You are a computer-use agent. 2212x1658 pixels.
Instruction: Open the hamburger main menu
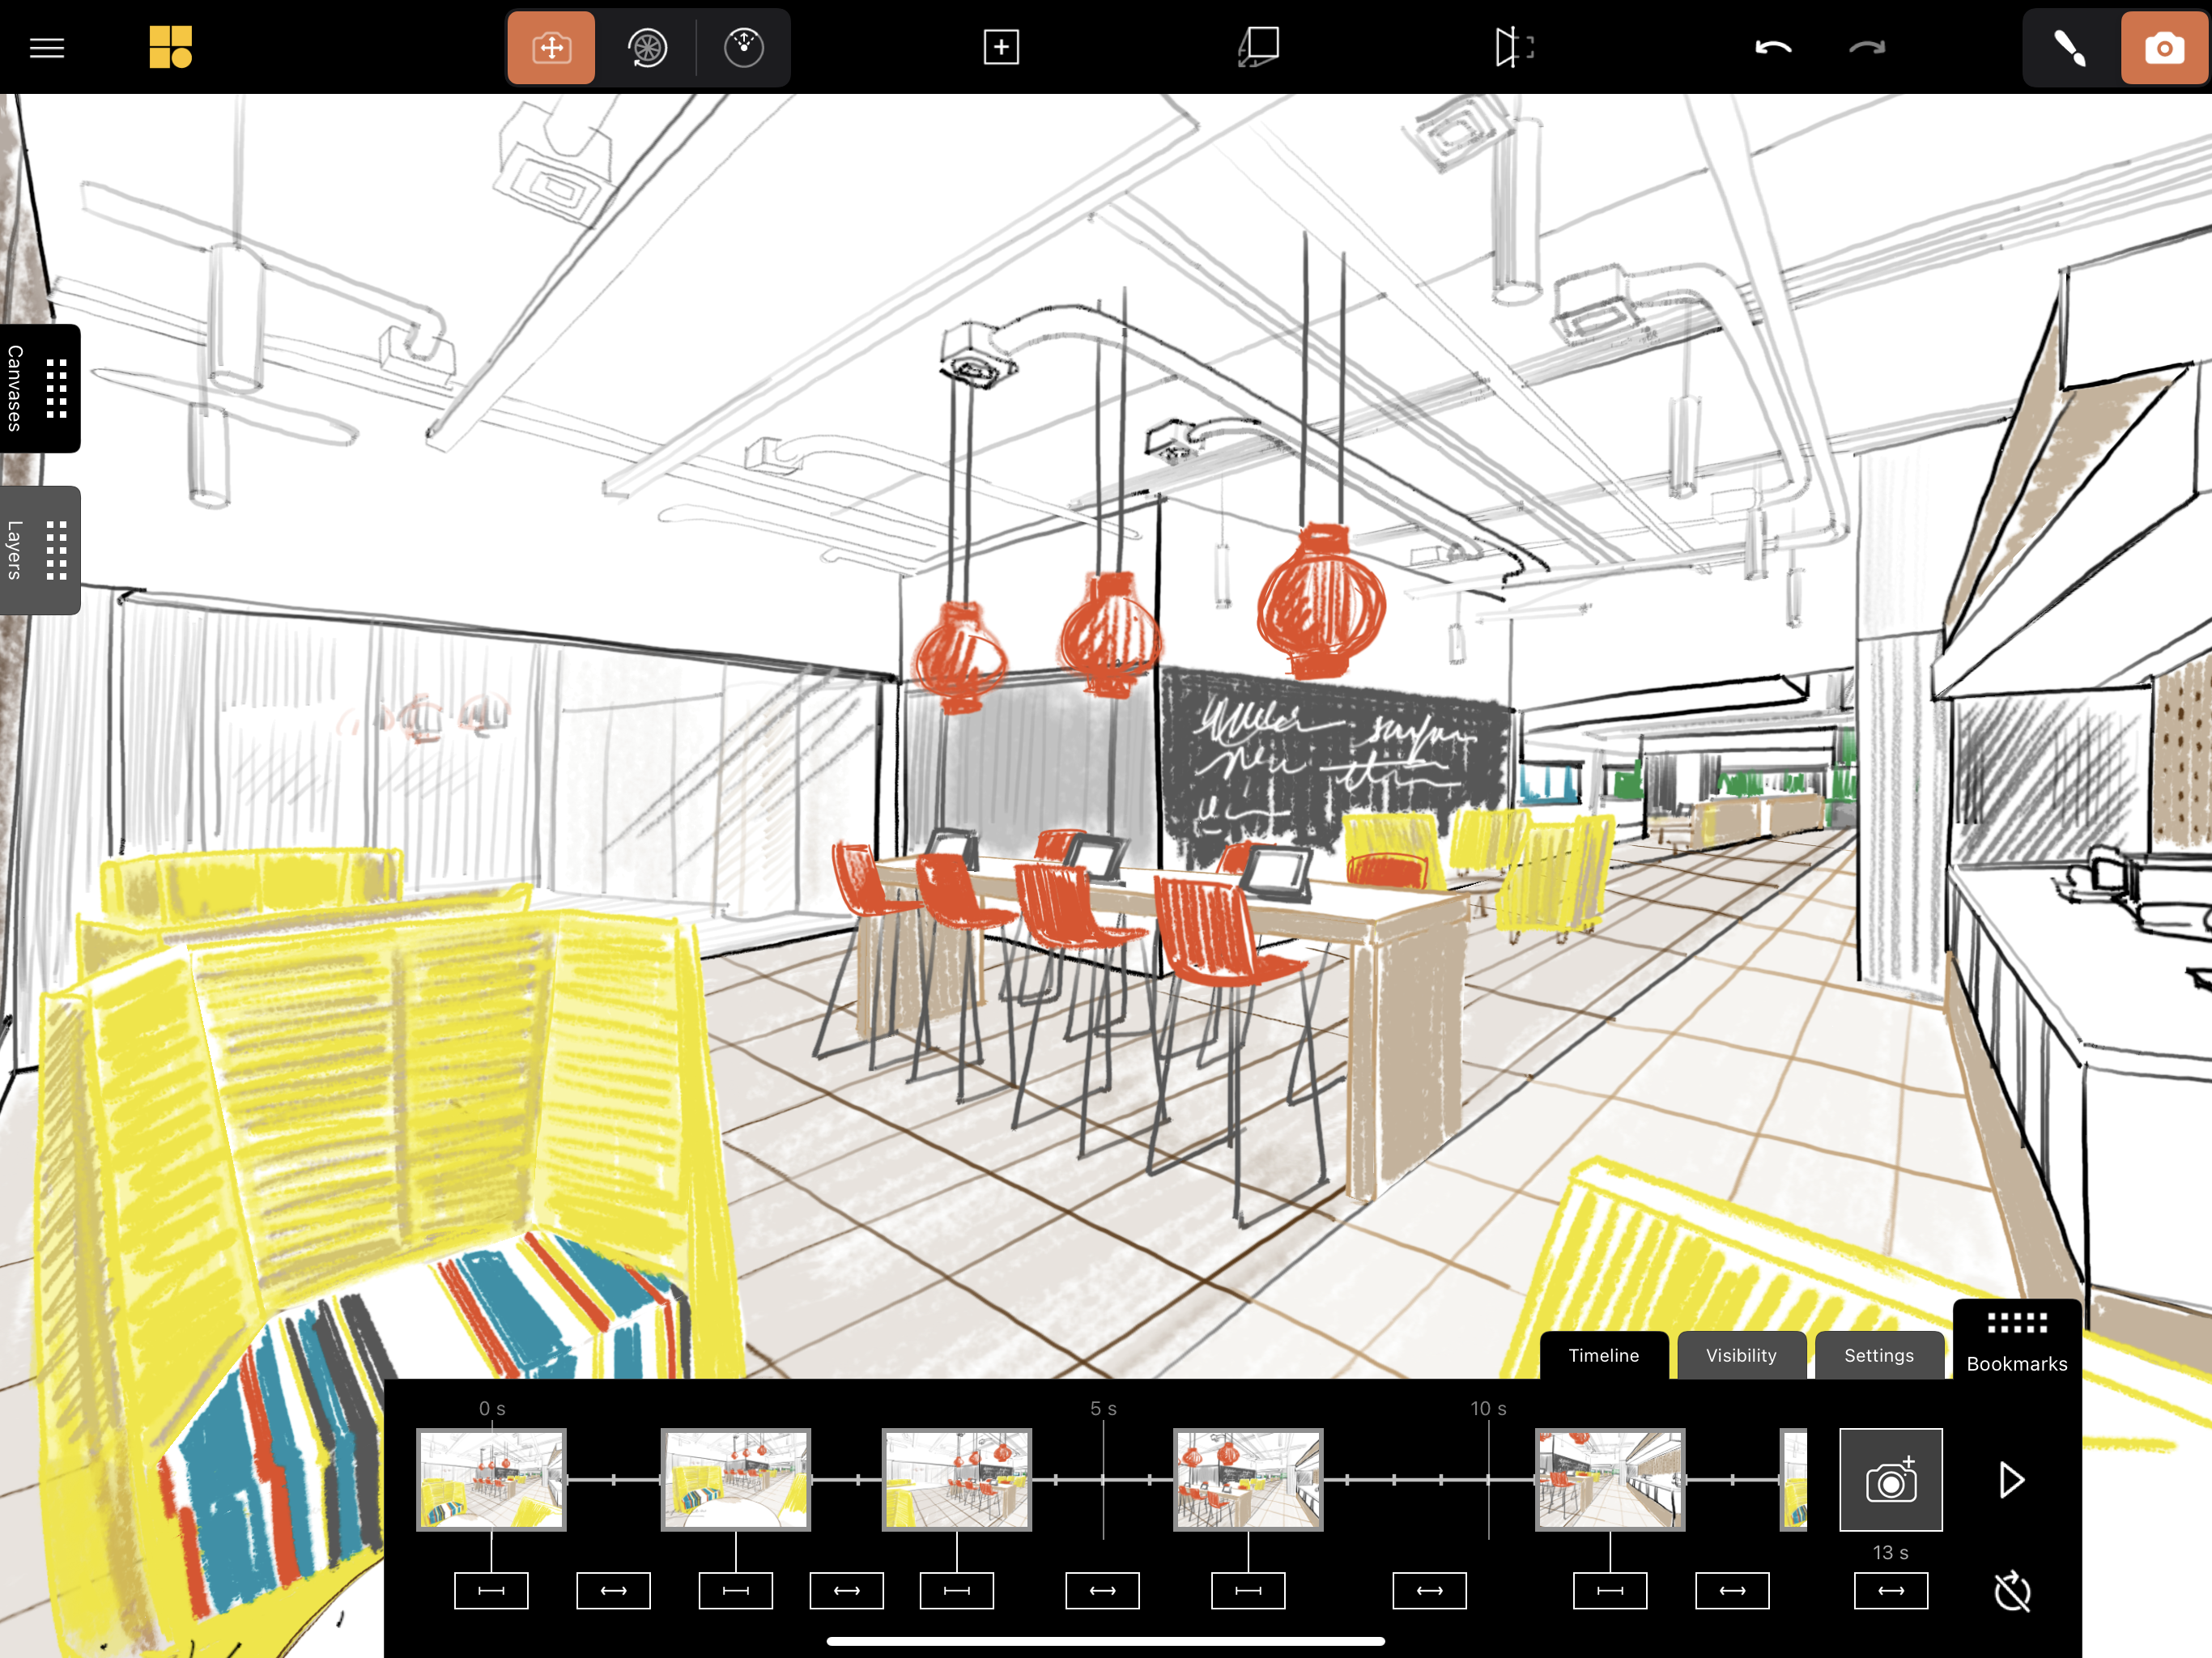point(47,47)
